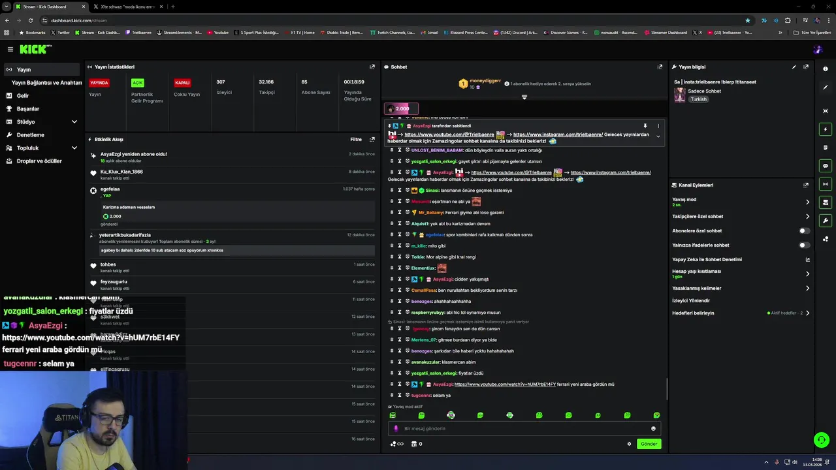Click the browser address bar
Image resolution: width=836 pixels, height=470 pixels.
click(392, 20)
